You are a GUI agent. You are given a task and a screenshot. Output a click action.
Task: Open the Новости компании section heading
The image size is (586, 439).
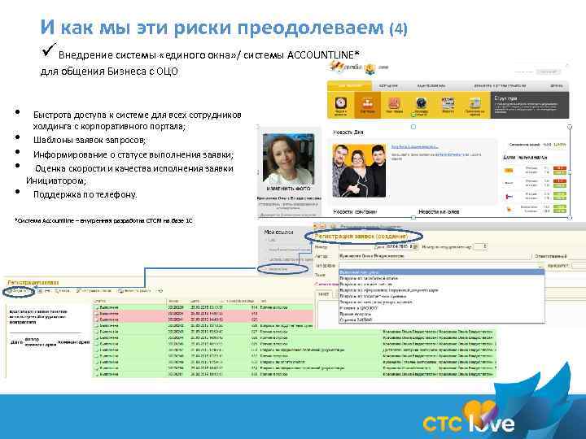pyautogui.click(x=355, y=211)
